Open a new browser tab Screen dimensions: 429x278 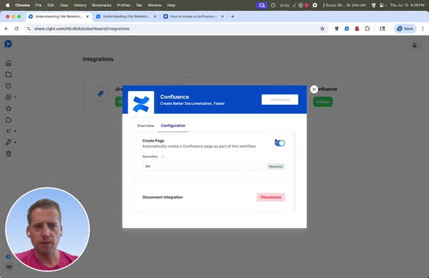pyautogui.click(x=233, y=17)
